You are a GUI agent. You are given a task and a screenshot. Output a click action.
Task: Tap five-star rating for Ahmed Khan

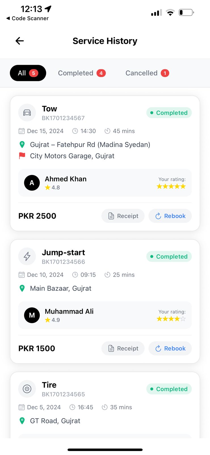171,186
